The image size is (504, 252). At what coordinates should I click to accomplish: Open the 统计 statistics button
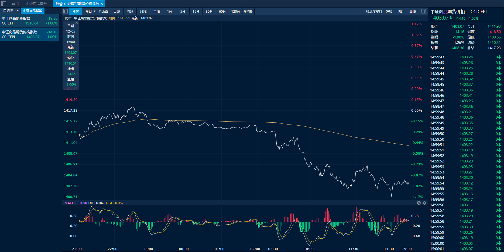400,11
